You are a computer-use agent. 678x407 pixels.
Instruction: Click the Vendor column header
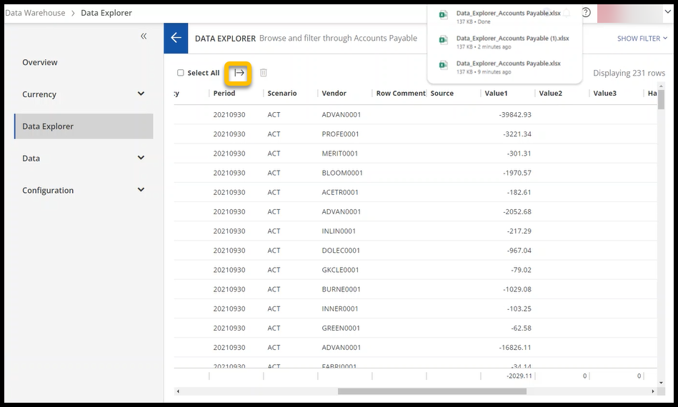tap(334, 94)
